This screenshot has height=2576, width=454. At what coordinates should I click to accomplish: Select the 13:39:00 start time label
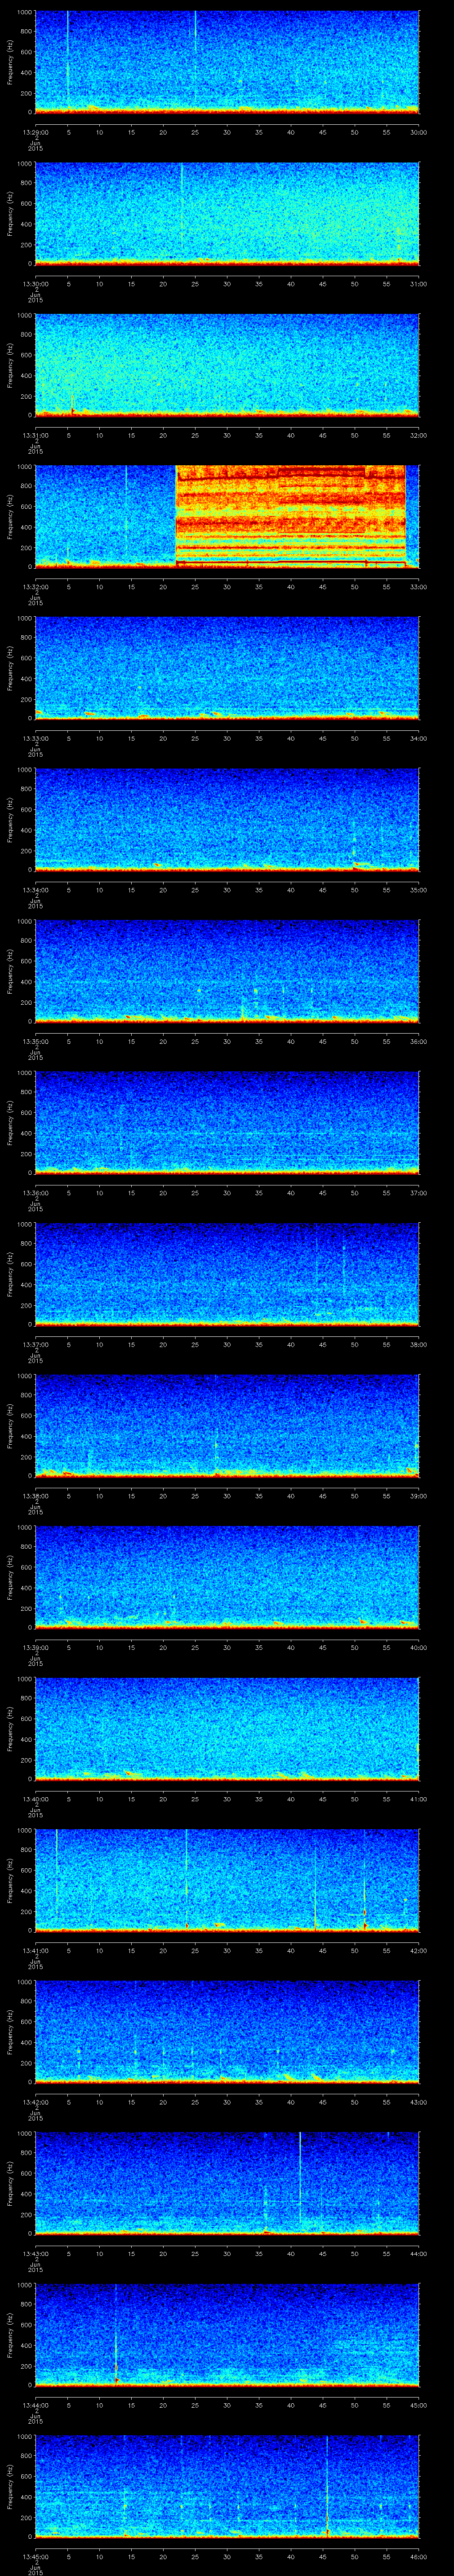[x=35, y=1647]
